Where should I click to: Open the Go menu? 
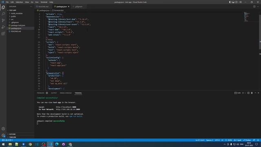(32, 2)
